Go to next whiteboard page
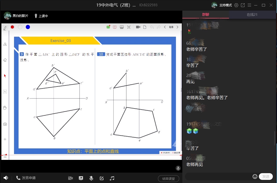Viewport: 277px width, 183px height. coord(177,27)
